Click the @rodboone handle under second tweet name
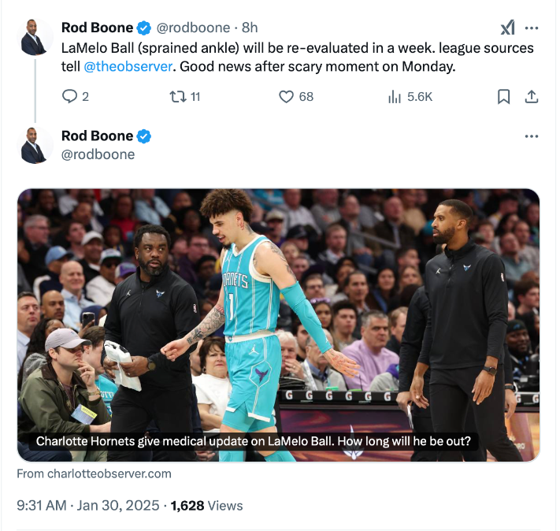This screenshot has height=531, width=560. click(98, 154)
